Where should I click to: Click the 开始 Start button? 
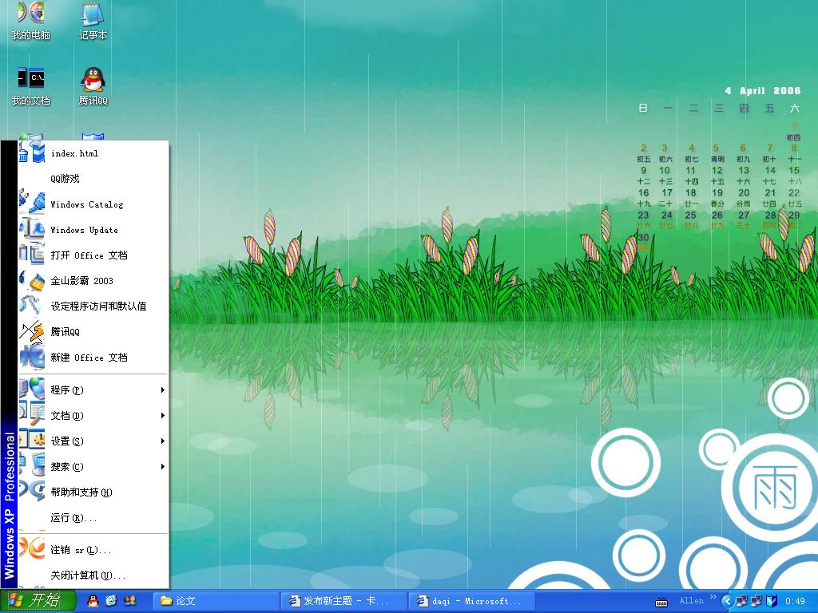click(38, 601)
